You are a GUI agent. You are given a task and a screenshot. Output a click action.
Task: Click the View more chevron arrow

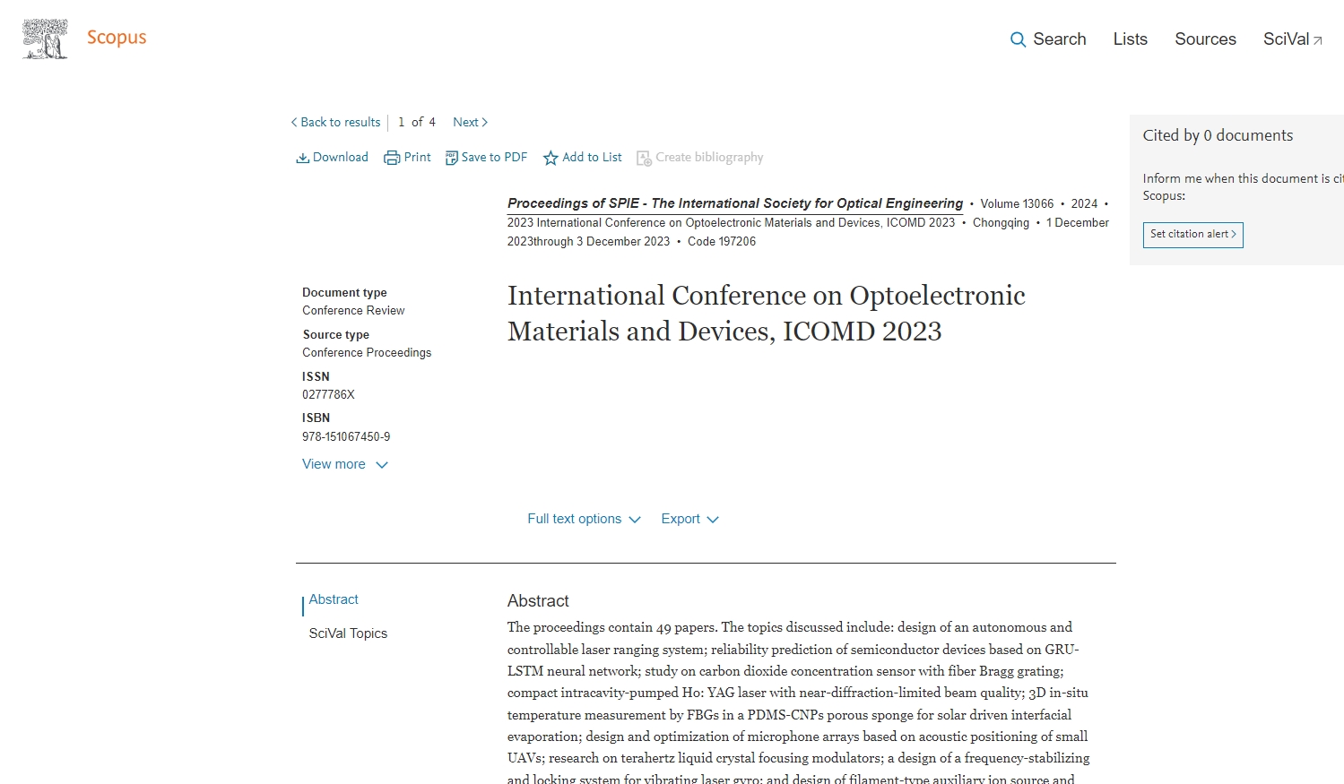[382, 465]
